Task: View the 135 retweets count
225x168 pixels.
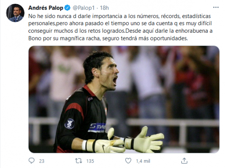Action: [90, 161]
